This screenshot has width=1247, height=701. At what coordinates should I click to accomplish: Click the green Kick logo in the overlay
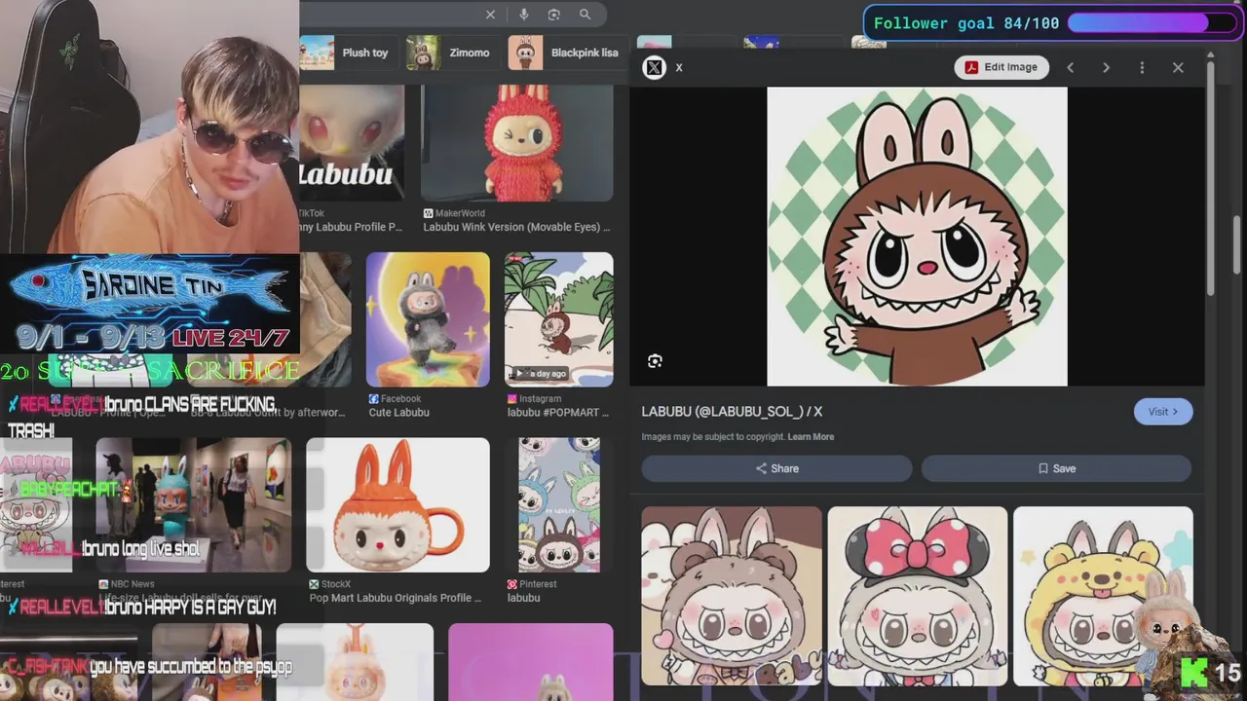click(1192, 673)
